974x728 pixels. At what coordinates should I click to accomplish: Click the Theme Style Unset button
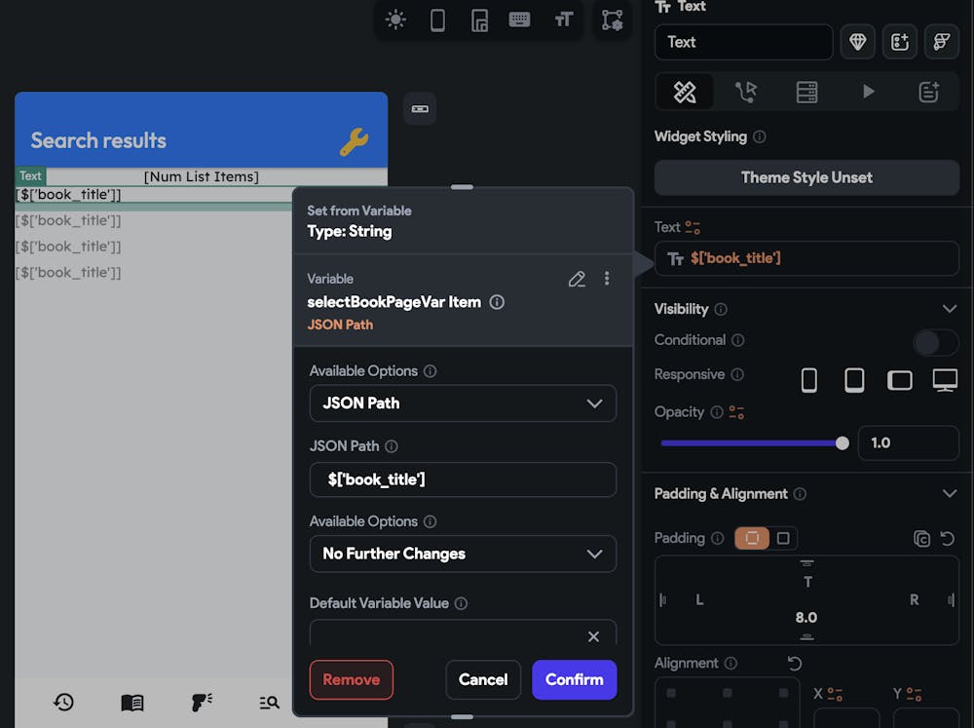click(806, 177)
